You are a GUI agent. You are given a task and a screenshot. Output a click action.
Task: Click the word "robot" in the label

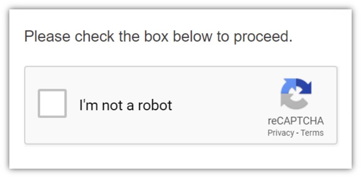155,105
